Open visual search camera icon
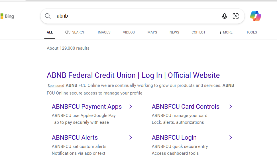Viewport: 277px width, 155px height. click(x=235, y=16)
